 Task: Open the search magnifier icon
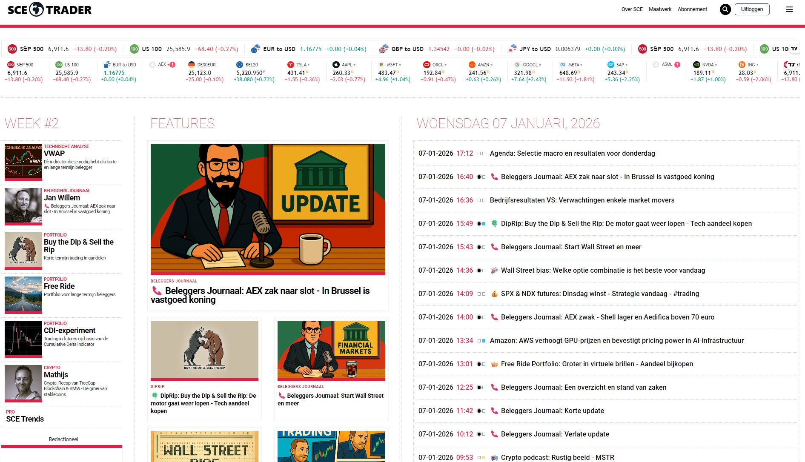(x=725, y=9)
